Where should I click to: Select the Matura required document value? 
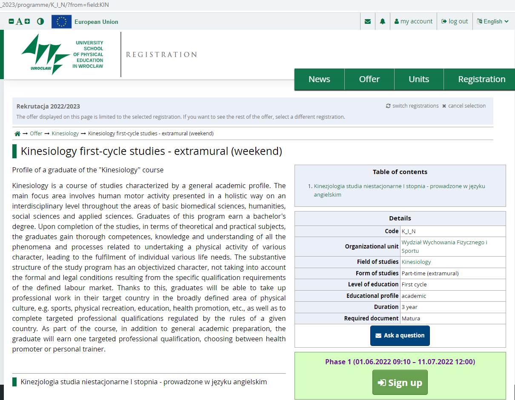(x=411, y=318)
